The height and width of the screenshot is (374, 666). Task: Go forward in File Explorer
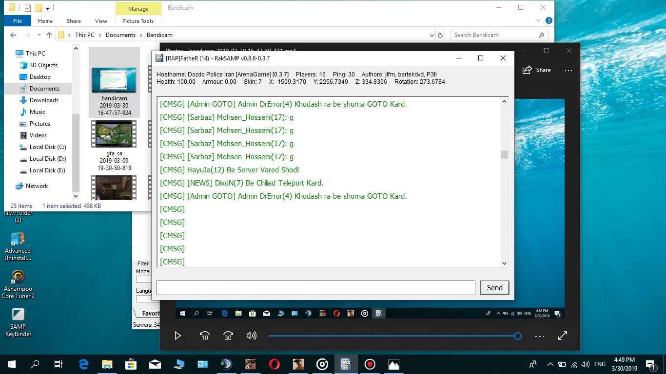pos(27,35)
